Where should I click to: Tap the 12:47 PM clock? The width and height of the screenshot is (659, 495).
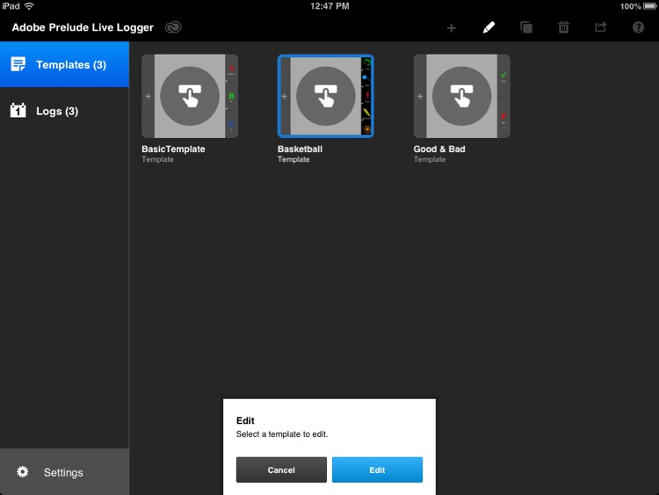point(329,6)
